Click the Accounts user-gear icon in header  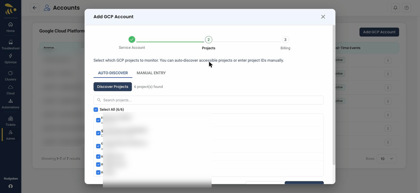tap(47, 8)
